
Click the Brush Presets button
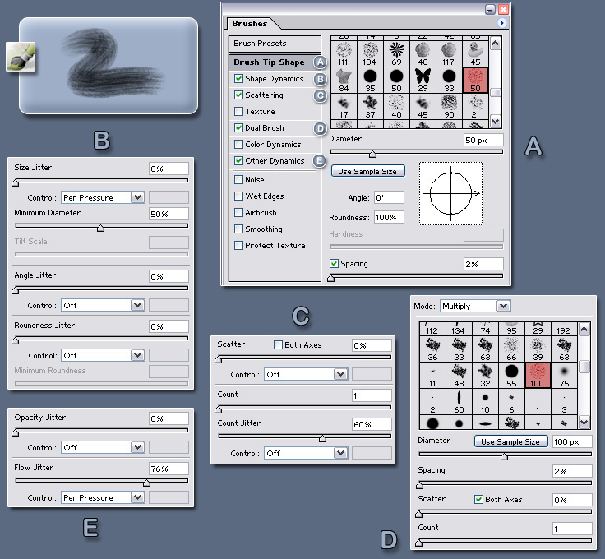275,44
